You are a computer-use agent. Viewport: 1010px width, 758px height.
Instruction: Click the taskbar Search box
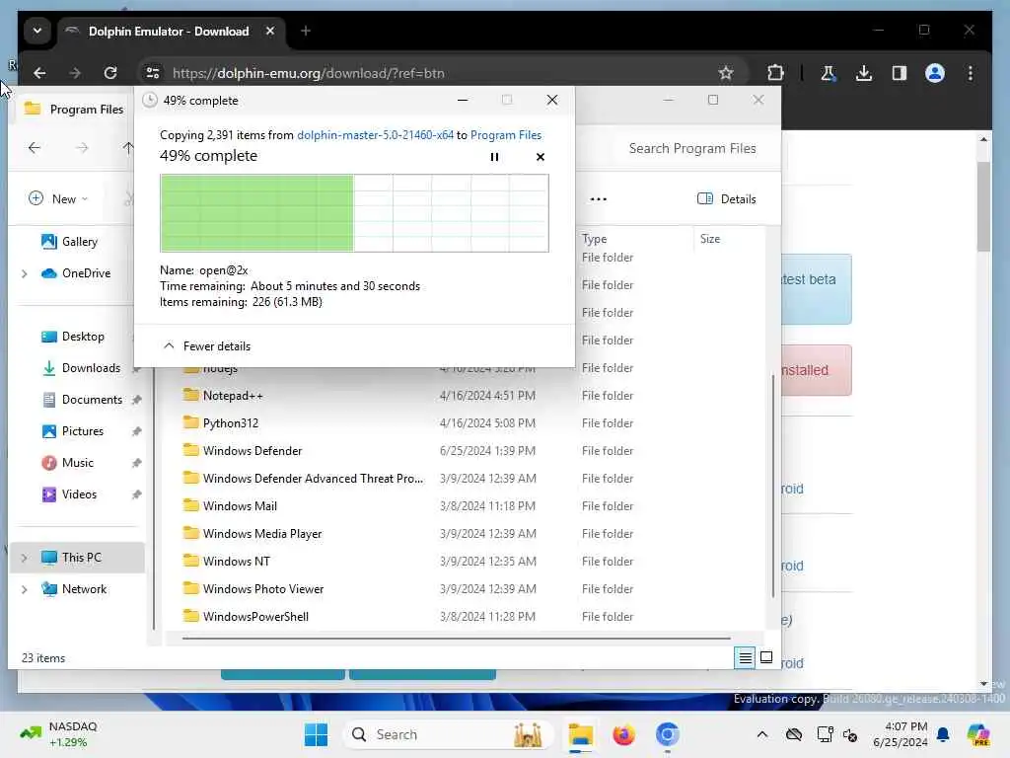point(449,734)
